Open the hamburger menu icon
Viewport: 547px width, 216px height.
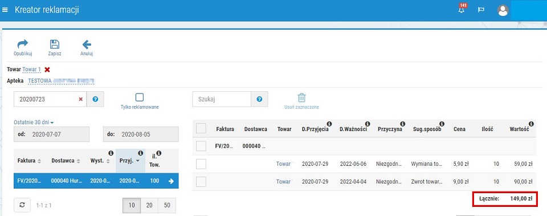click(5, 10)
